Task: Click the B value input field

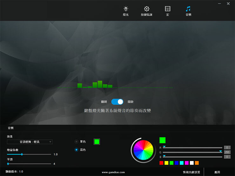Action: (x=227, y=157)
